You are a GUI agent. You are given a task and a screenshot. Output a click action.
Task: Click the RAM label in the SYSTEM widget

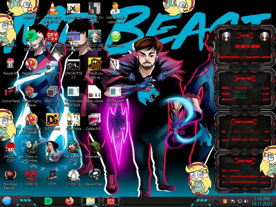point(226,94)
